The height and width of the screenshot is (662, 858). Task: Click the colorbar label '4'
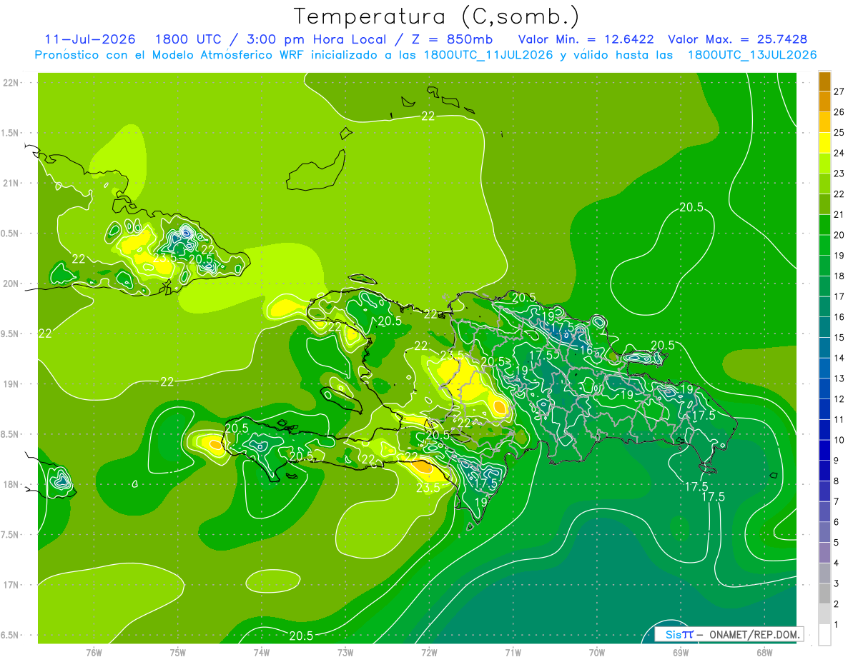tap(837, 563)
